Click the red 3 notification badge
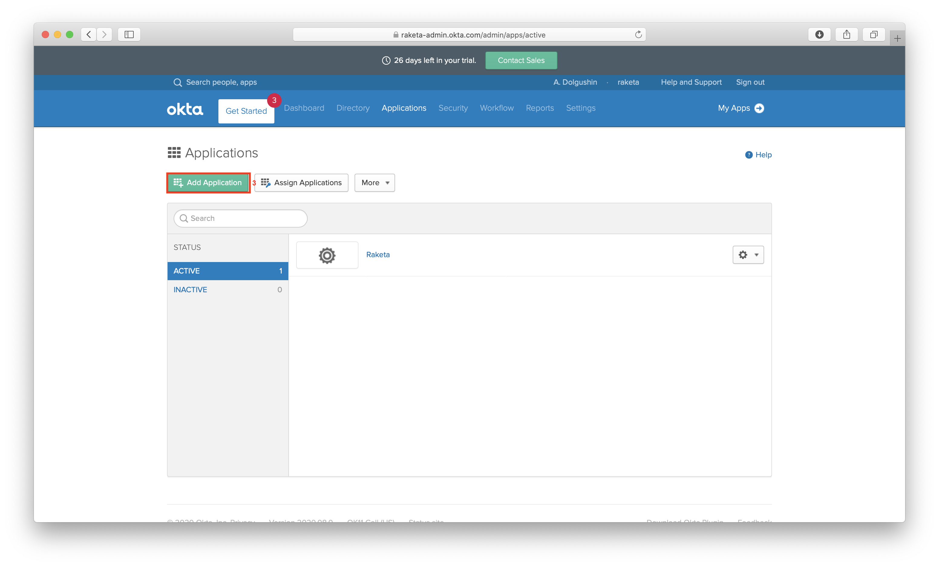 [274, 100]
